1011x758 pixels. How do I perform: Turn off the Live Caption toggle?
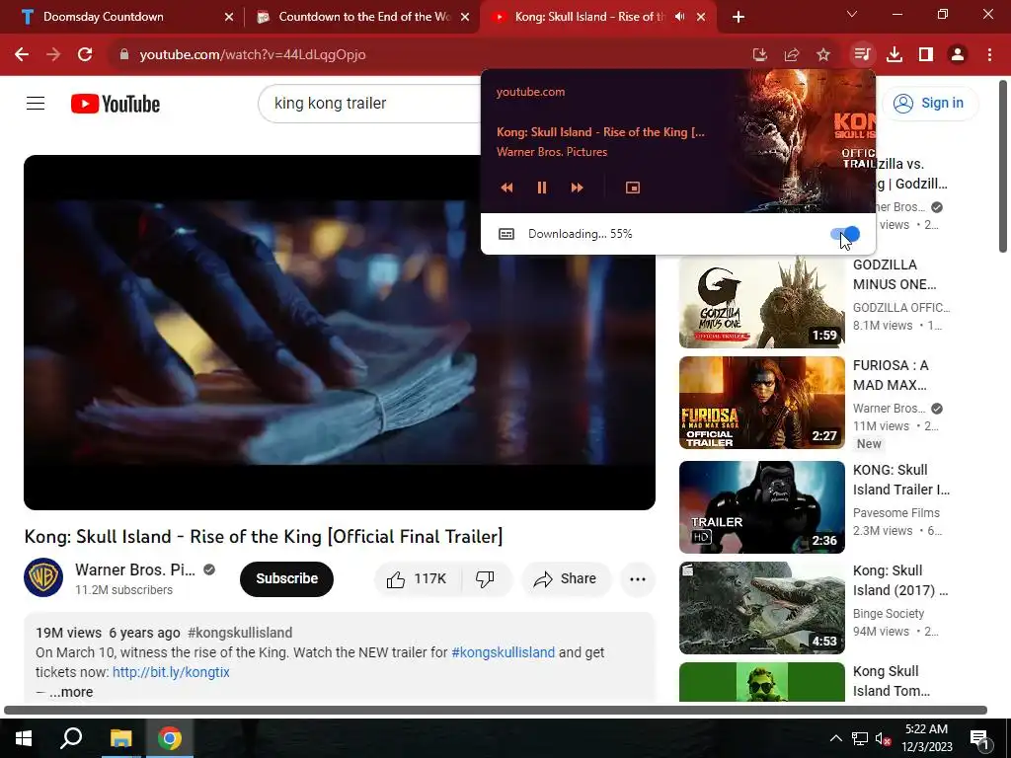tap(845, 233)
